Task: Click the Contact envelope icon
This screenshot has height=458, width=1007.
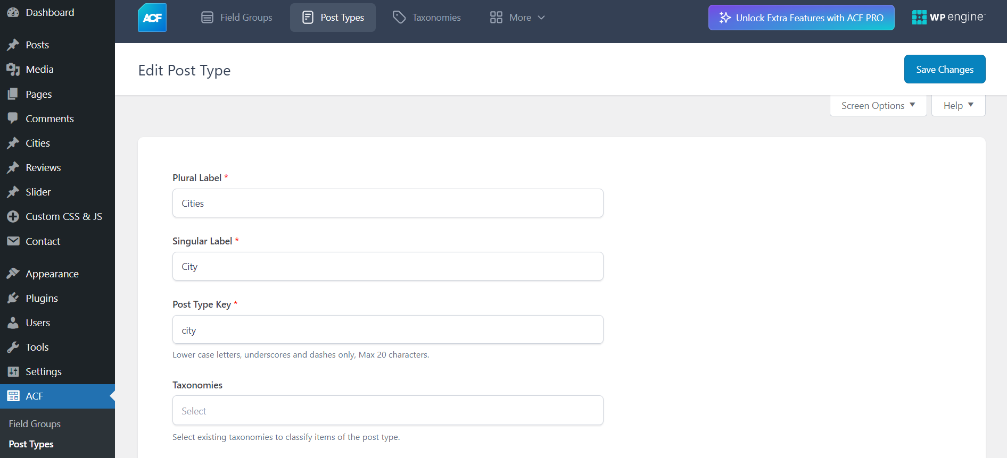Action: [x=13, y=241]
